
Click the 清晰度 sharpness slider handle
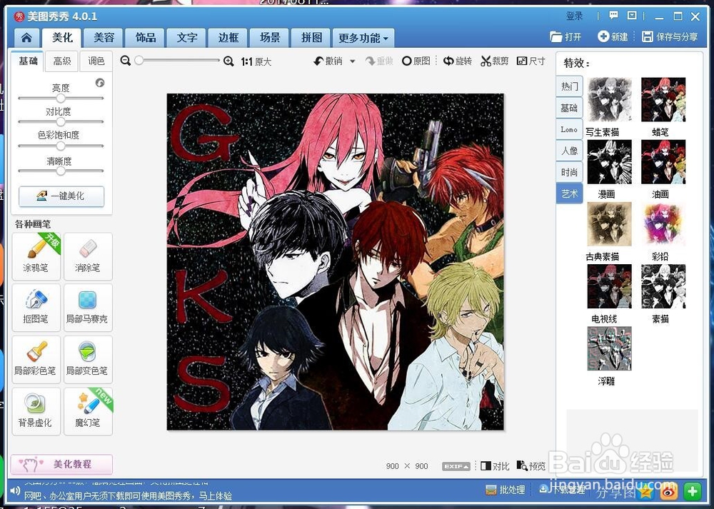click(x=61, y=171)
